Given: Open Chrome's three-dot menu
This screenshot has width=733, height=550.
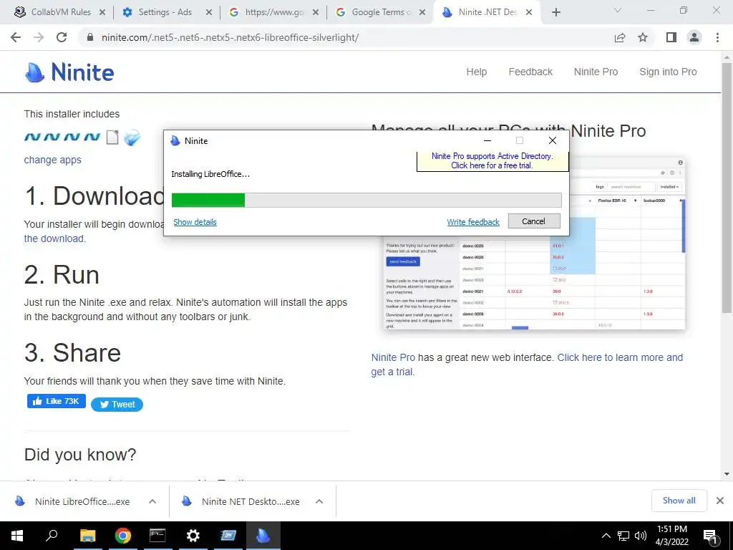Looking at the screenshot, I should click(717, 37).
